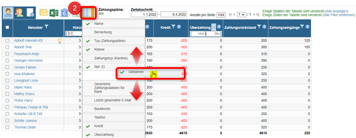Click the Alle anzeigen link
Image resolution: width=356 pixels, height=138 pixels.
pos(336,11)
